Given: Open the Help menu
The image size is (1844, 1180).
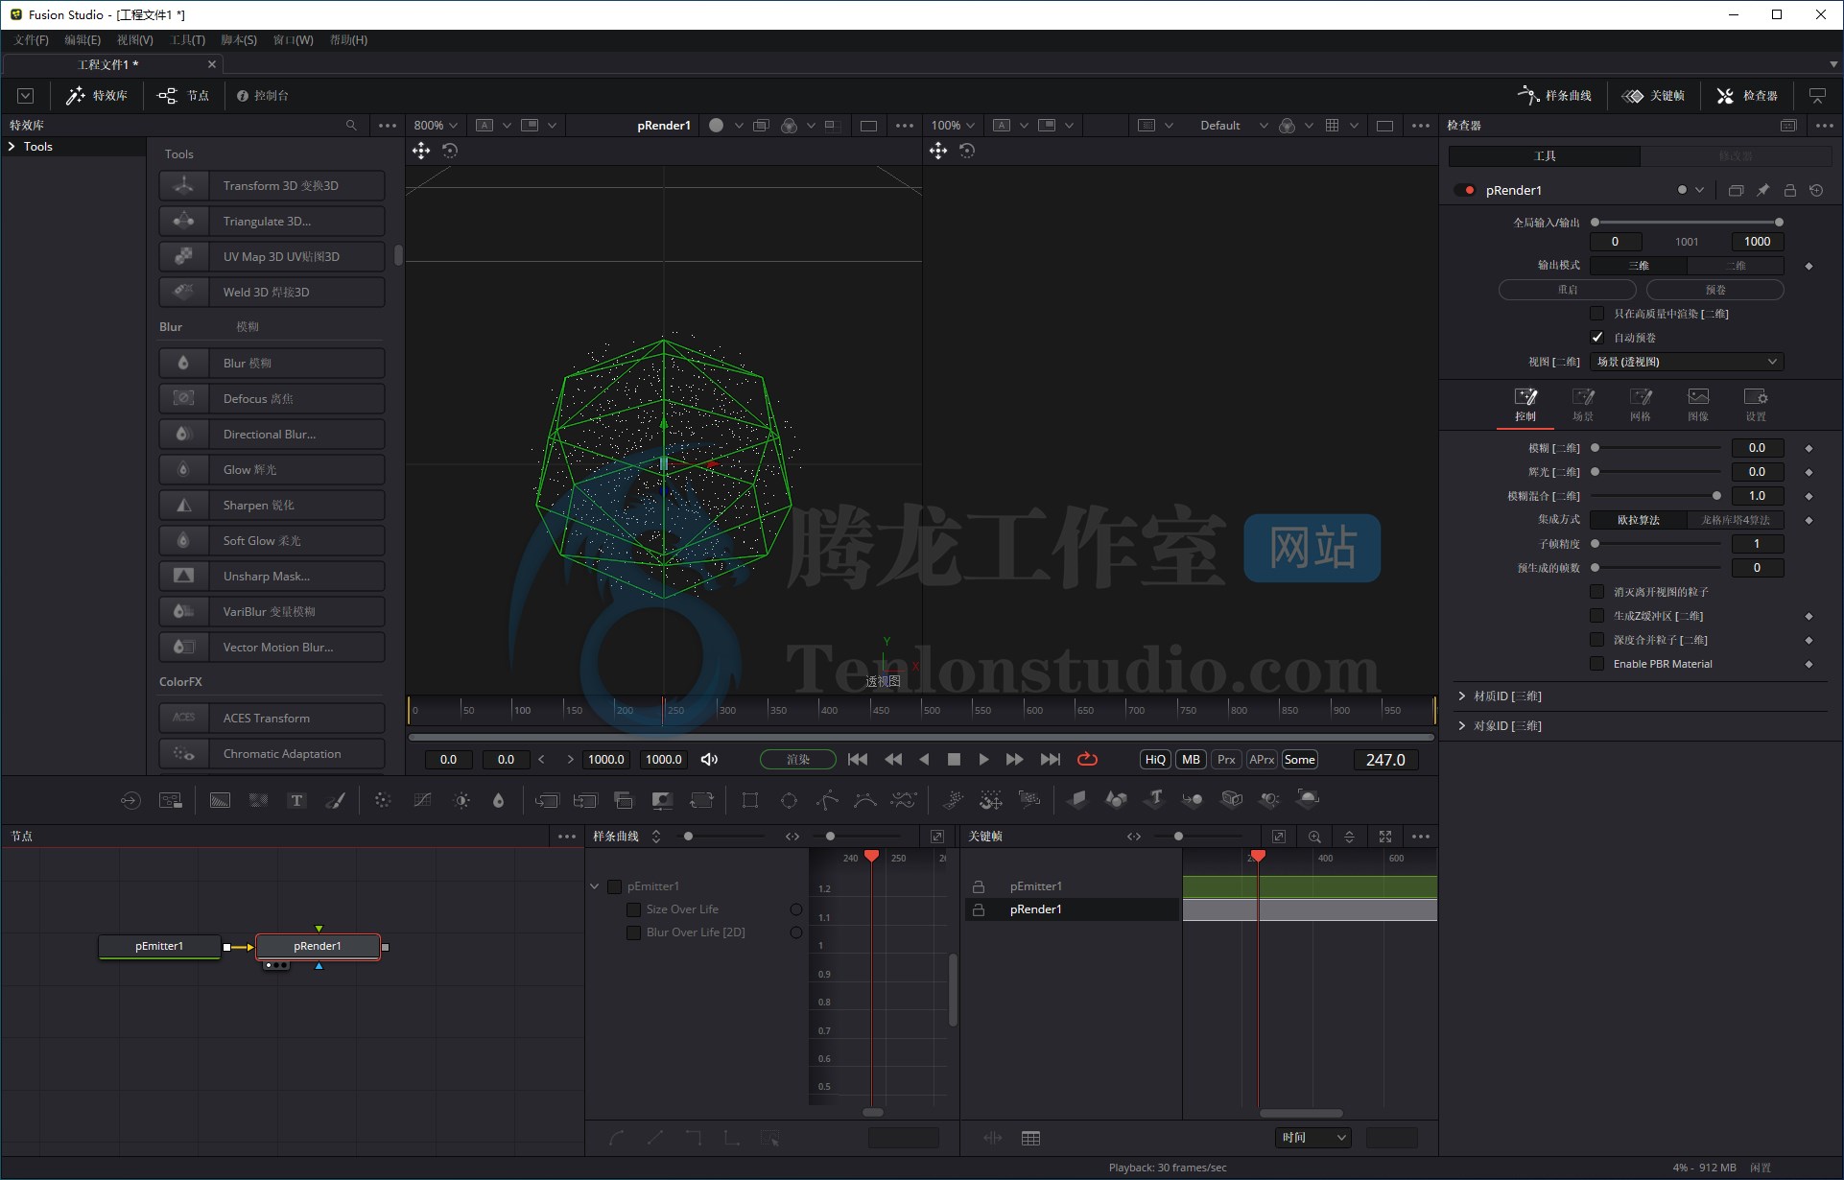Looking at the screenshot, I should pos(348,40).
